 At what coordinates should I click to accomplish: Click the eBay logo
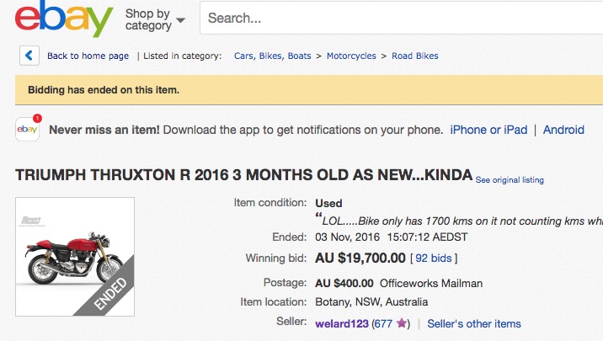pos(64,19)
